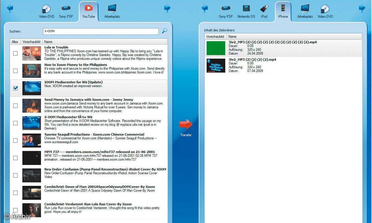Show next source devices with right arrow
The height and width of the screenshot is (223, 372).
[x=167, y=8]
